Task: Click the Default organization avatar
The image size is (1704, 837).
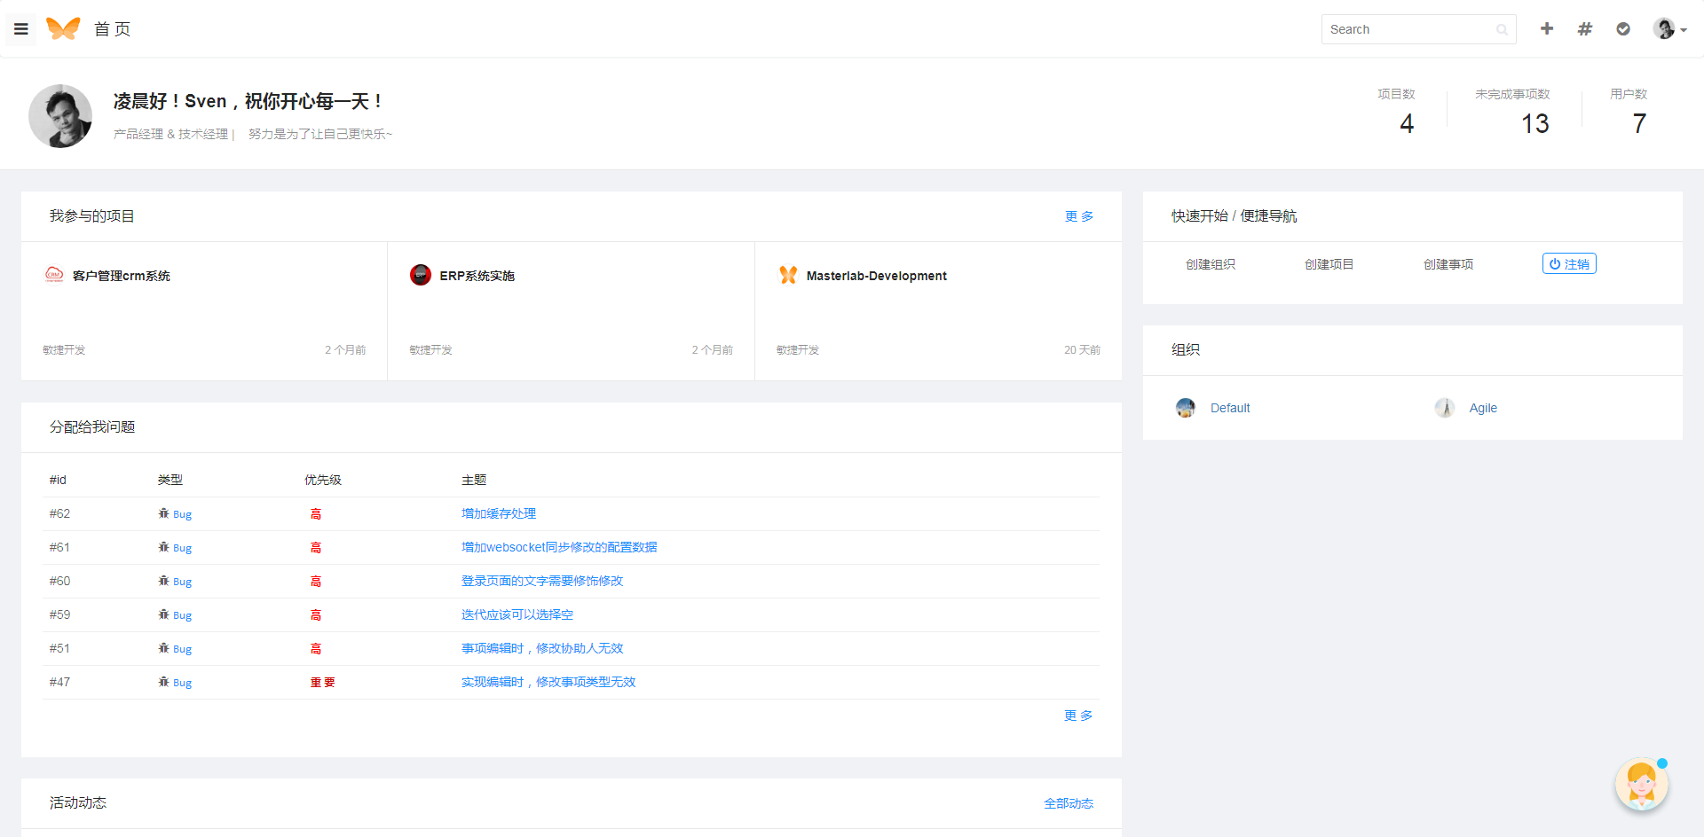Action: click(1186, 408)
